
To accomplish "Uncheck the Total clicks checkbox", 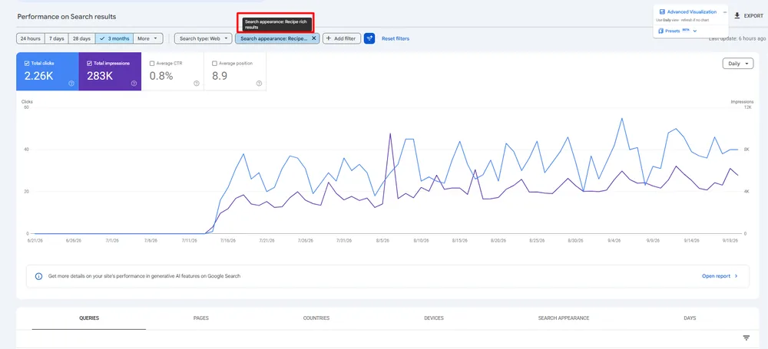I will (27, 63).
